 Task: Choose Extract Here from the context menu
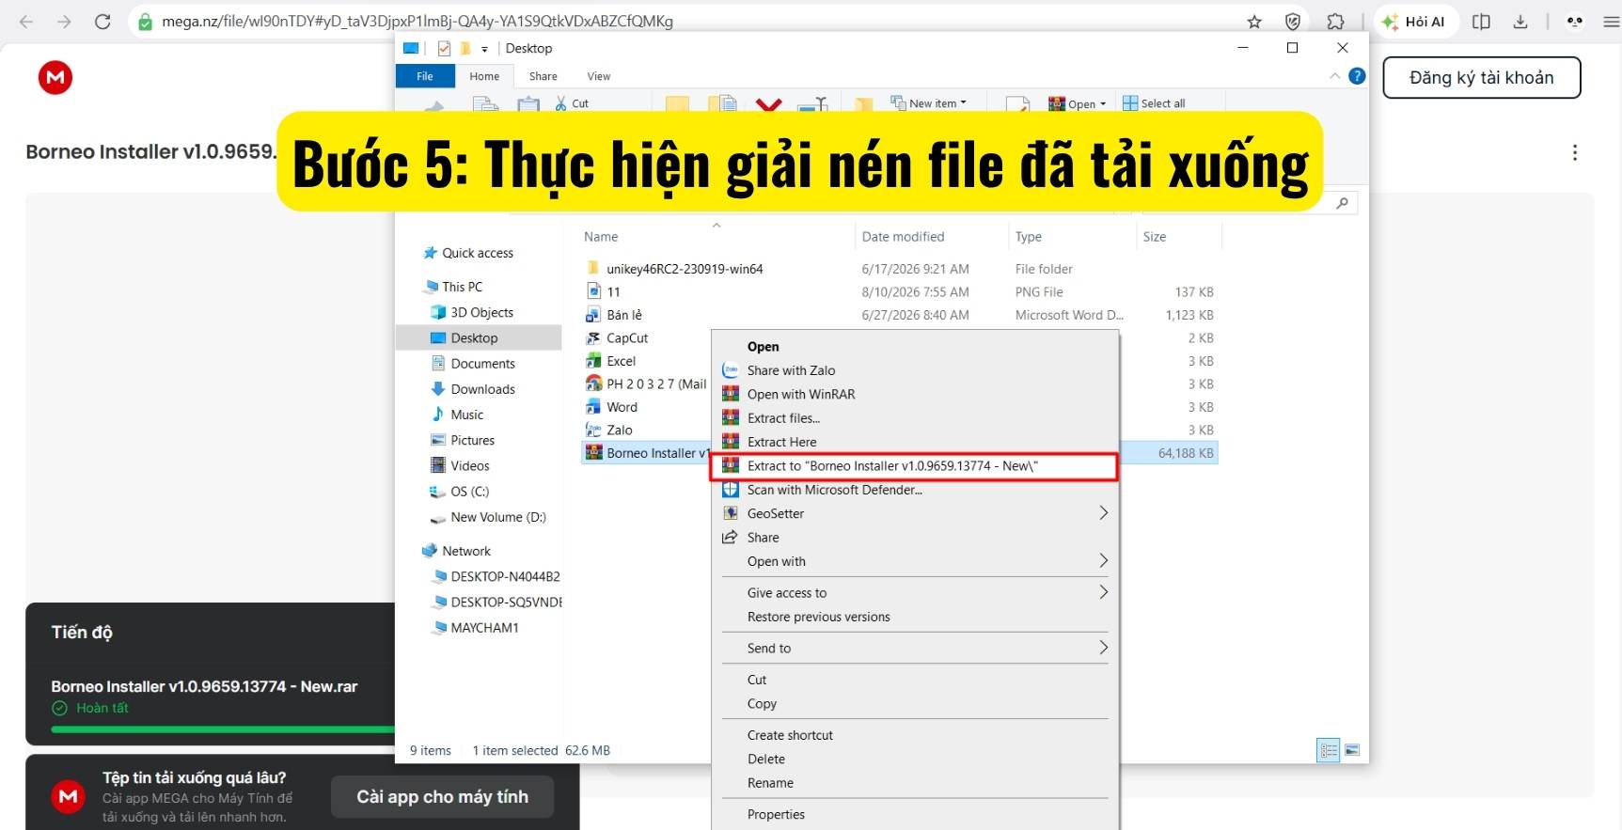(915, 442)
